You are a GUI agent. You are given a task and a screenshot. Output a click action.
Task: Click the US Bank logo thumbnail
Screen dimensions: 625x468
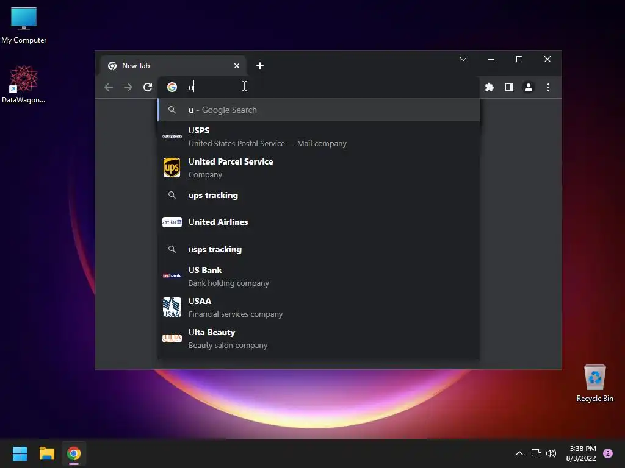[172, 276]
